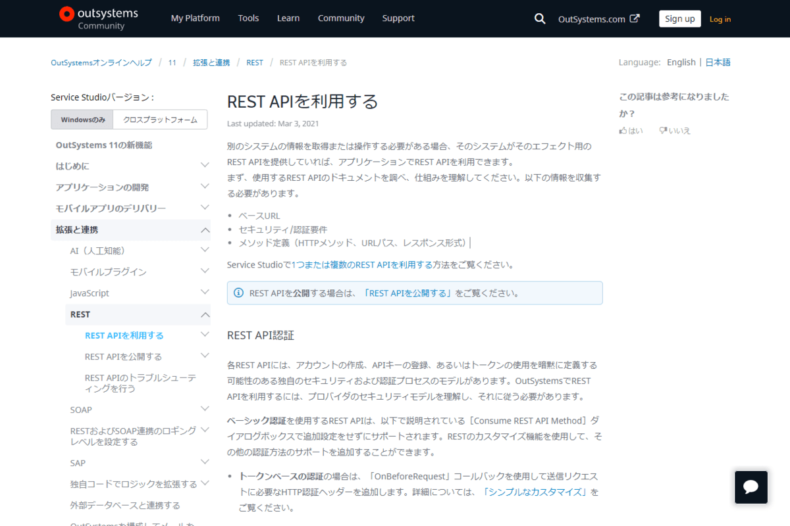
Task: Click セキュリティ/認証要件 bullet text
Action: point(283,229)
